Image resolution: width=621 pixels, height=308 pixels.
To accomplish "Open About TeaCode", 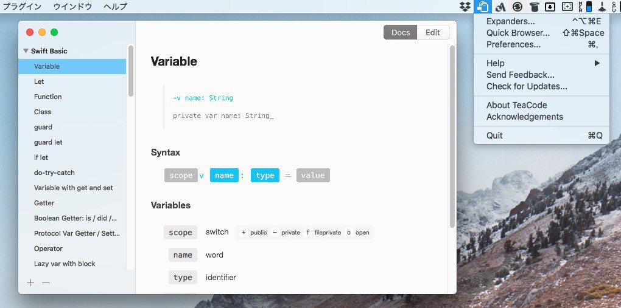I will tap(541, 105).
